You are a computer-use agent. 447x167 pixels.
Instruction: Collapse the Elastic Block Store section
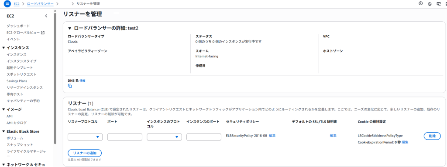pos(3,131)
